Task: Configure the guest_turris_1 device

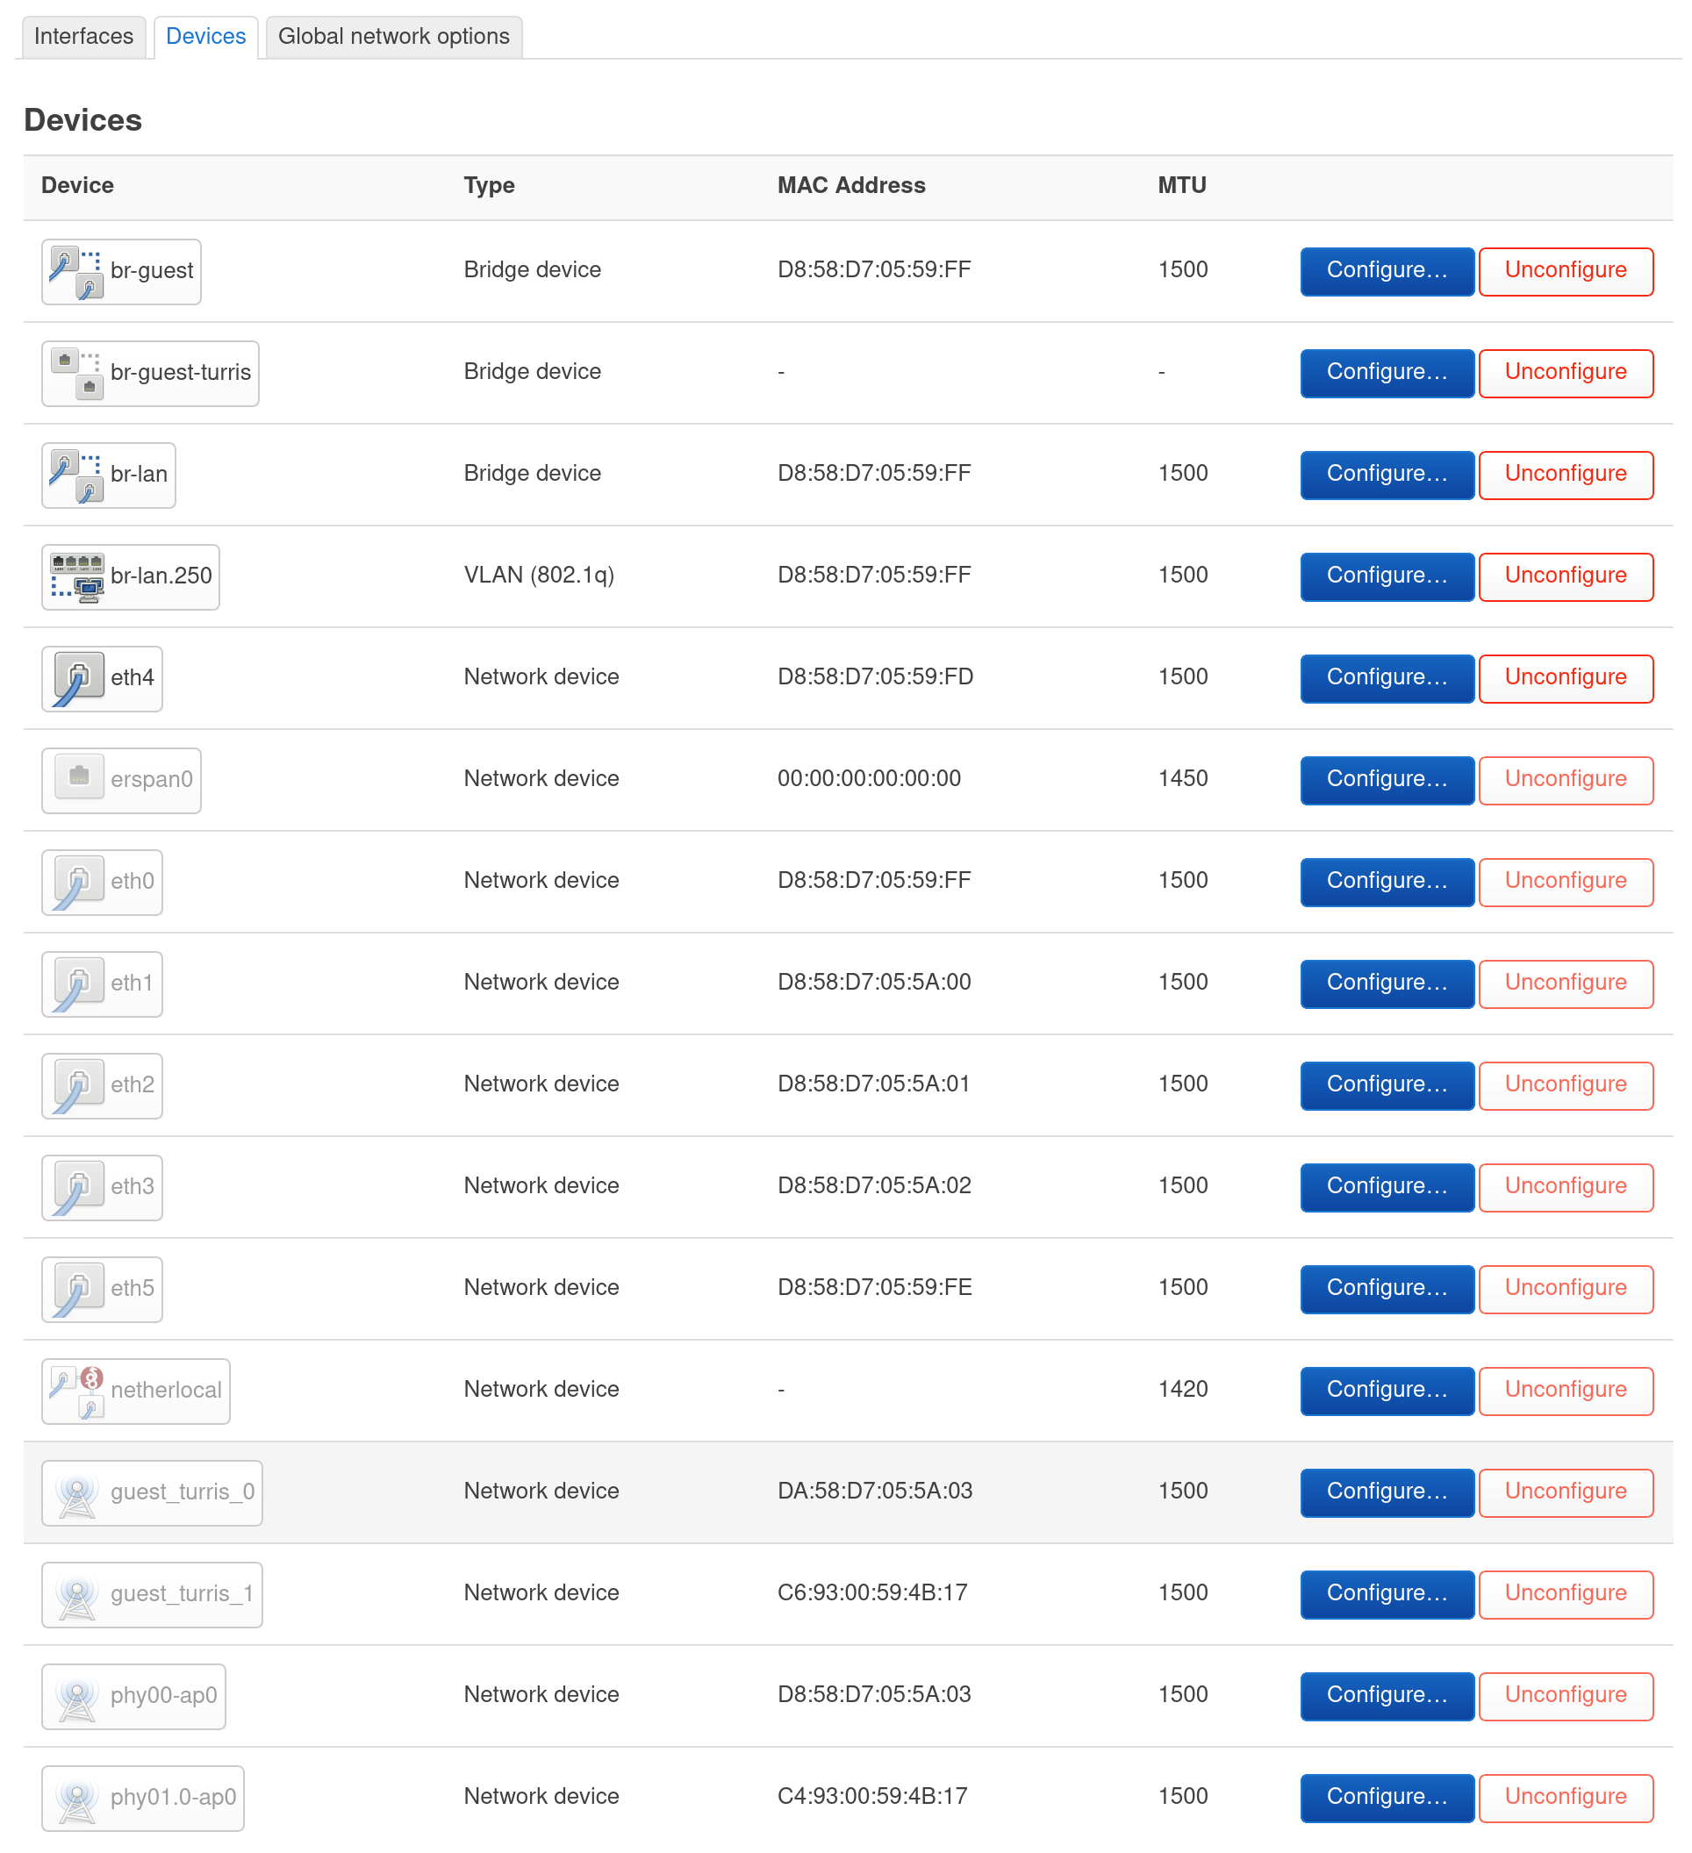Action: [x=1386, y=1594]
